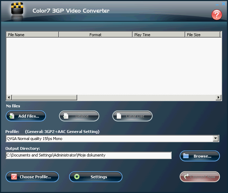This screenshot has height=193, width=228.
Task: Select the QVGA Normal quality 15fps Mono combo box
Action: click(112, 139)
